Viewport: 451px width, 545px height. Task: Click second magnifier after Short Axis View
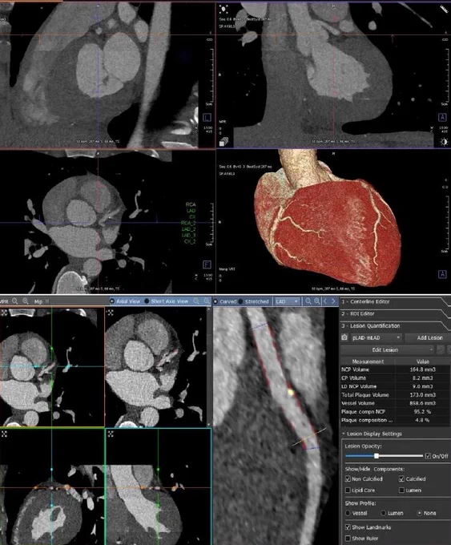[207, 301]
